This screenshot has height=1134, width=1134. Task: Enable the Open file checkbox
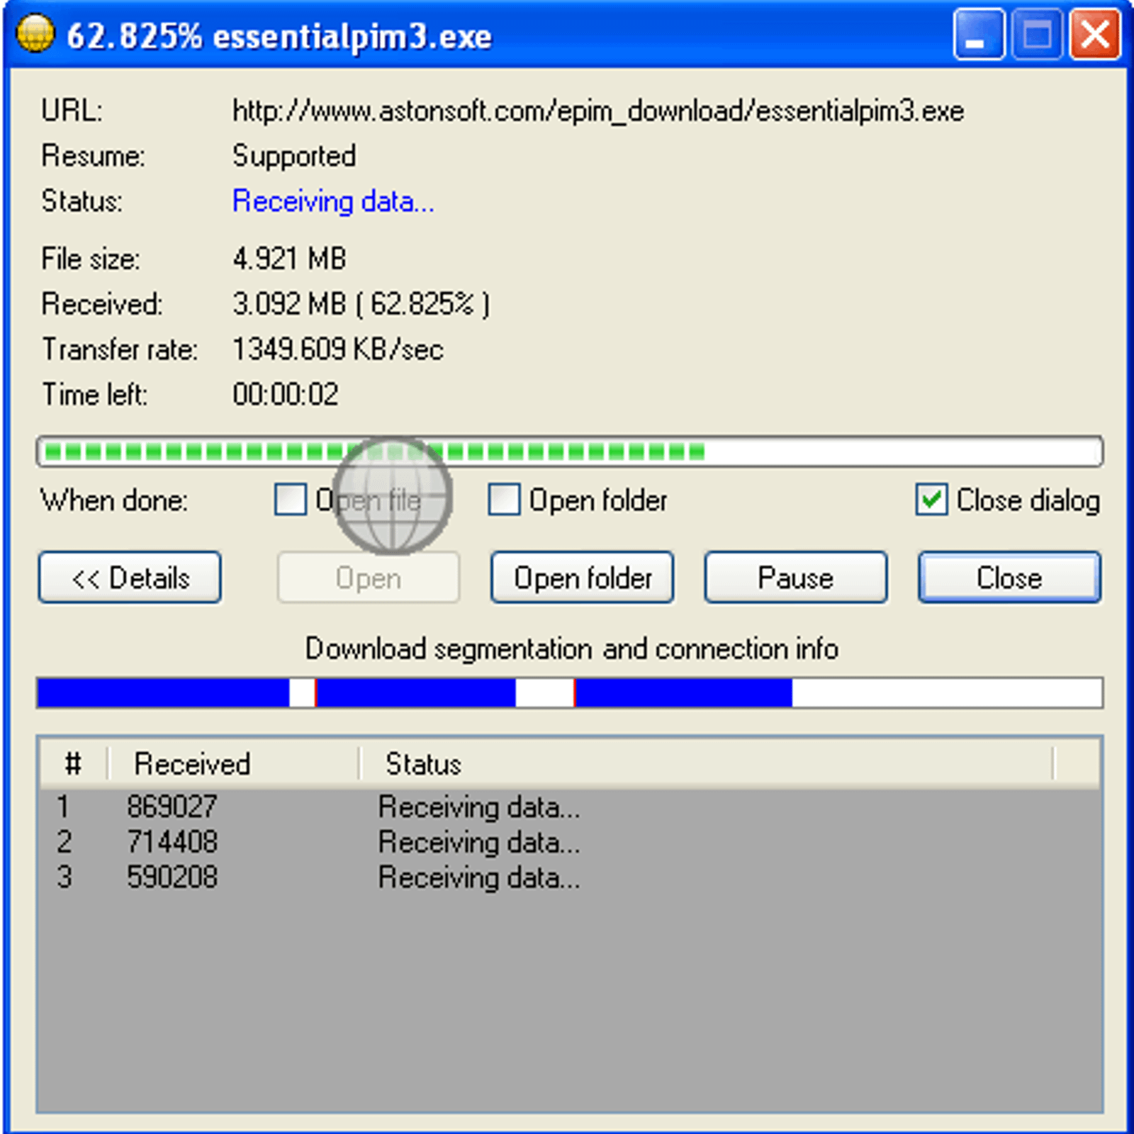(291, 500)
